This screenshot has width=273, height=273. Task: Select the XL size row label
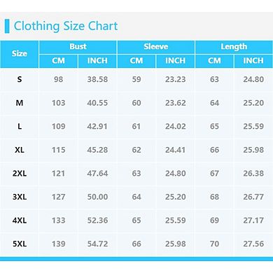pyautogui.click(x=20, y=150)
